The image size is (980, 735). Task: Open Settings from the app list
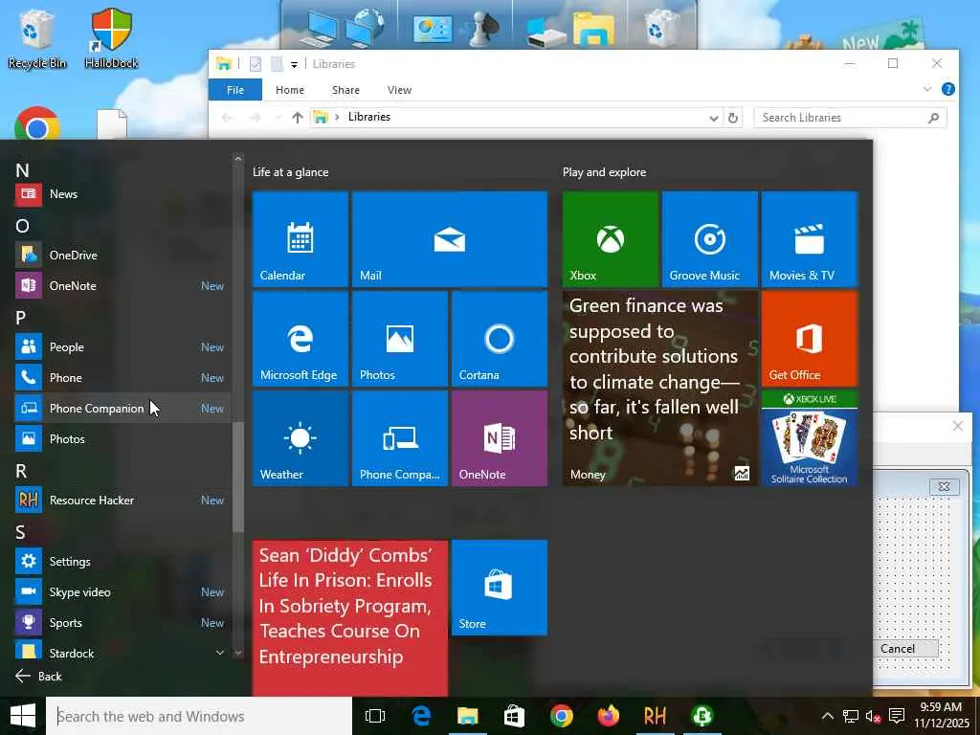pos(122,561)
